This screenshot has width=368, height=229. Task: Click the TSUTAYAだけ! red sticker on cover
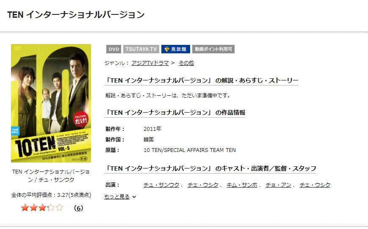[81, 119]
